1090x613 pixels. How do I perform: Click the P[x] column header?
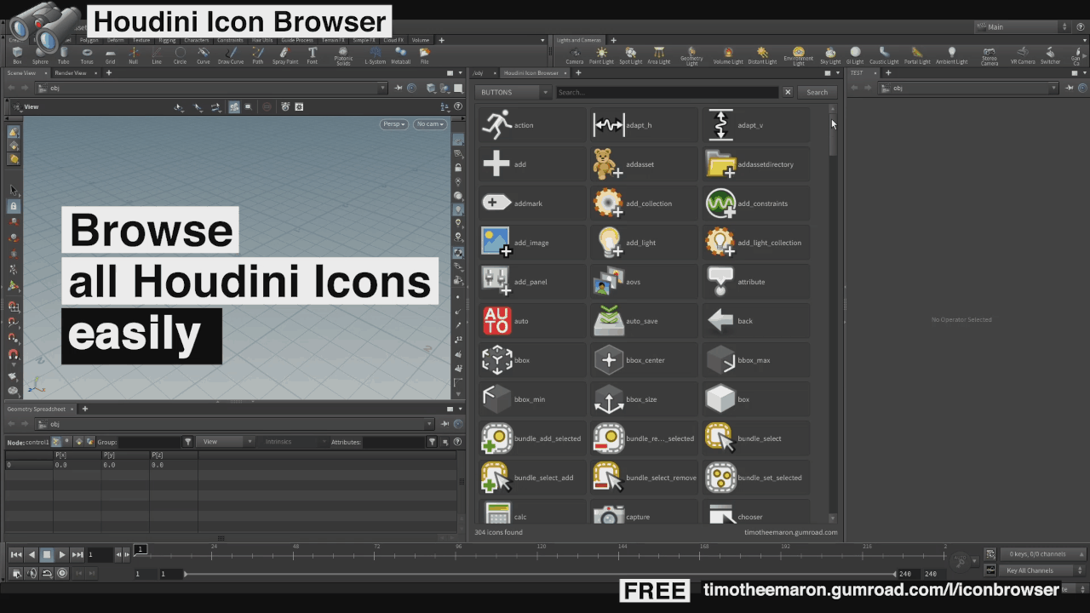tap(77, 455)
